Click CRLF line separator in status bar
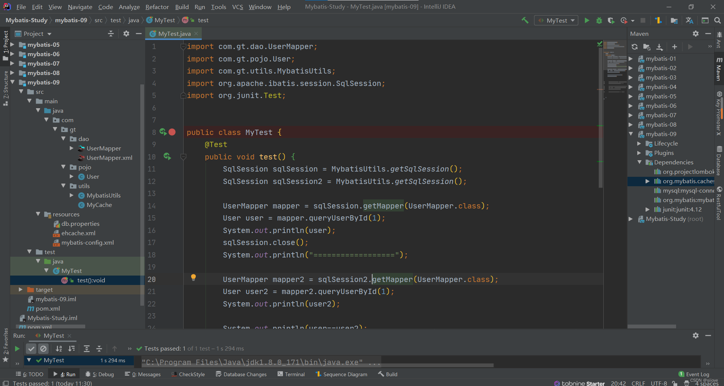 pos(638,383)
